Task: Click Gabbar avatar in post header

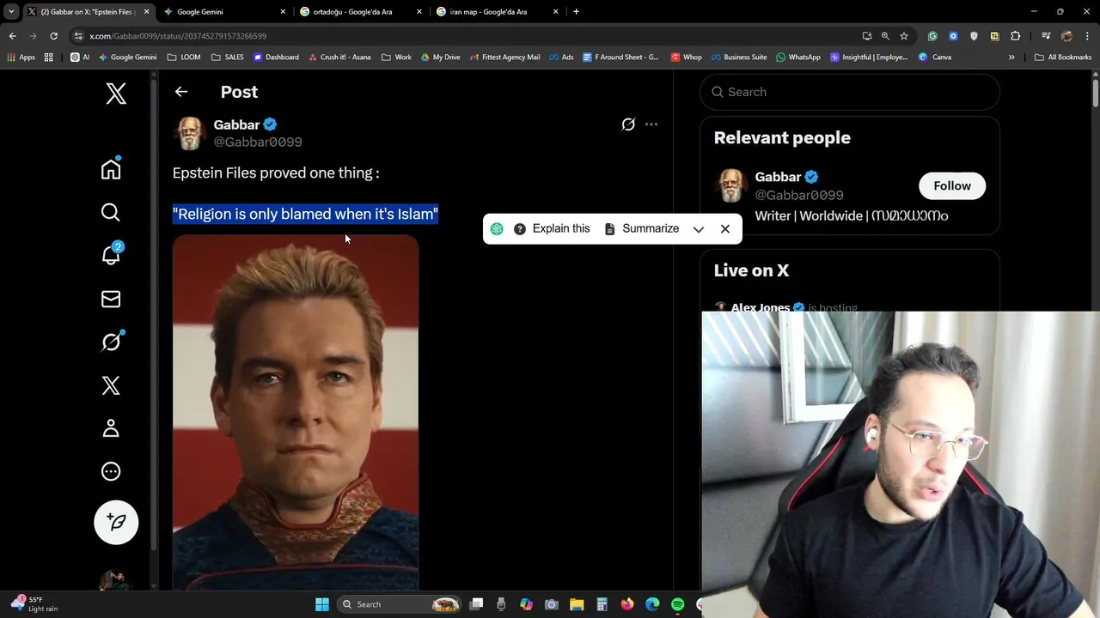Action: click(x=190, y=133)
